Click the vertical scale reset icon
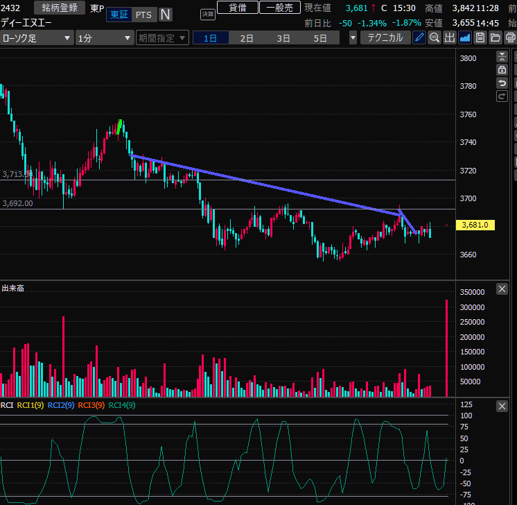The image size is (517, 505). click(x=502, y=58)
